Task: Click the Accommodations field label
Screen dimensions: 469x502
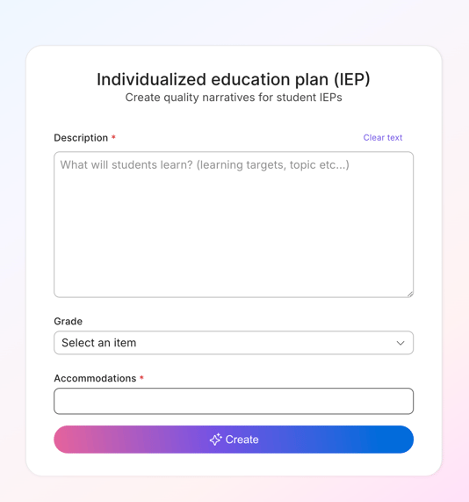Action: [x=95, y=378]
